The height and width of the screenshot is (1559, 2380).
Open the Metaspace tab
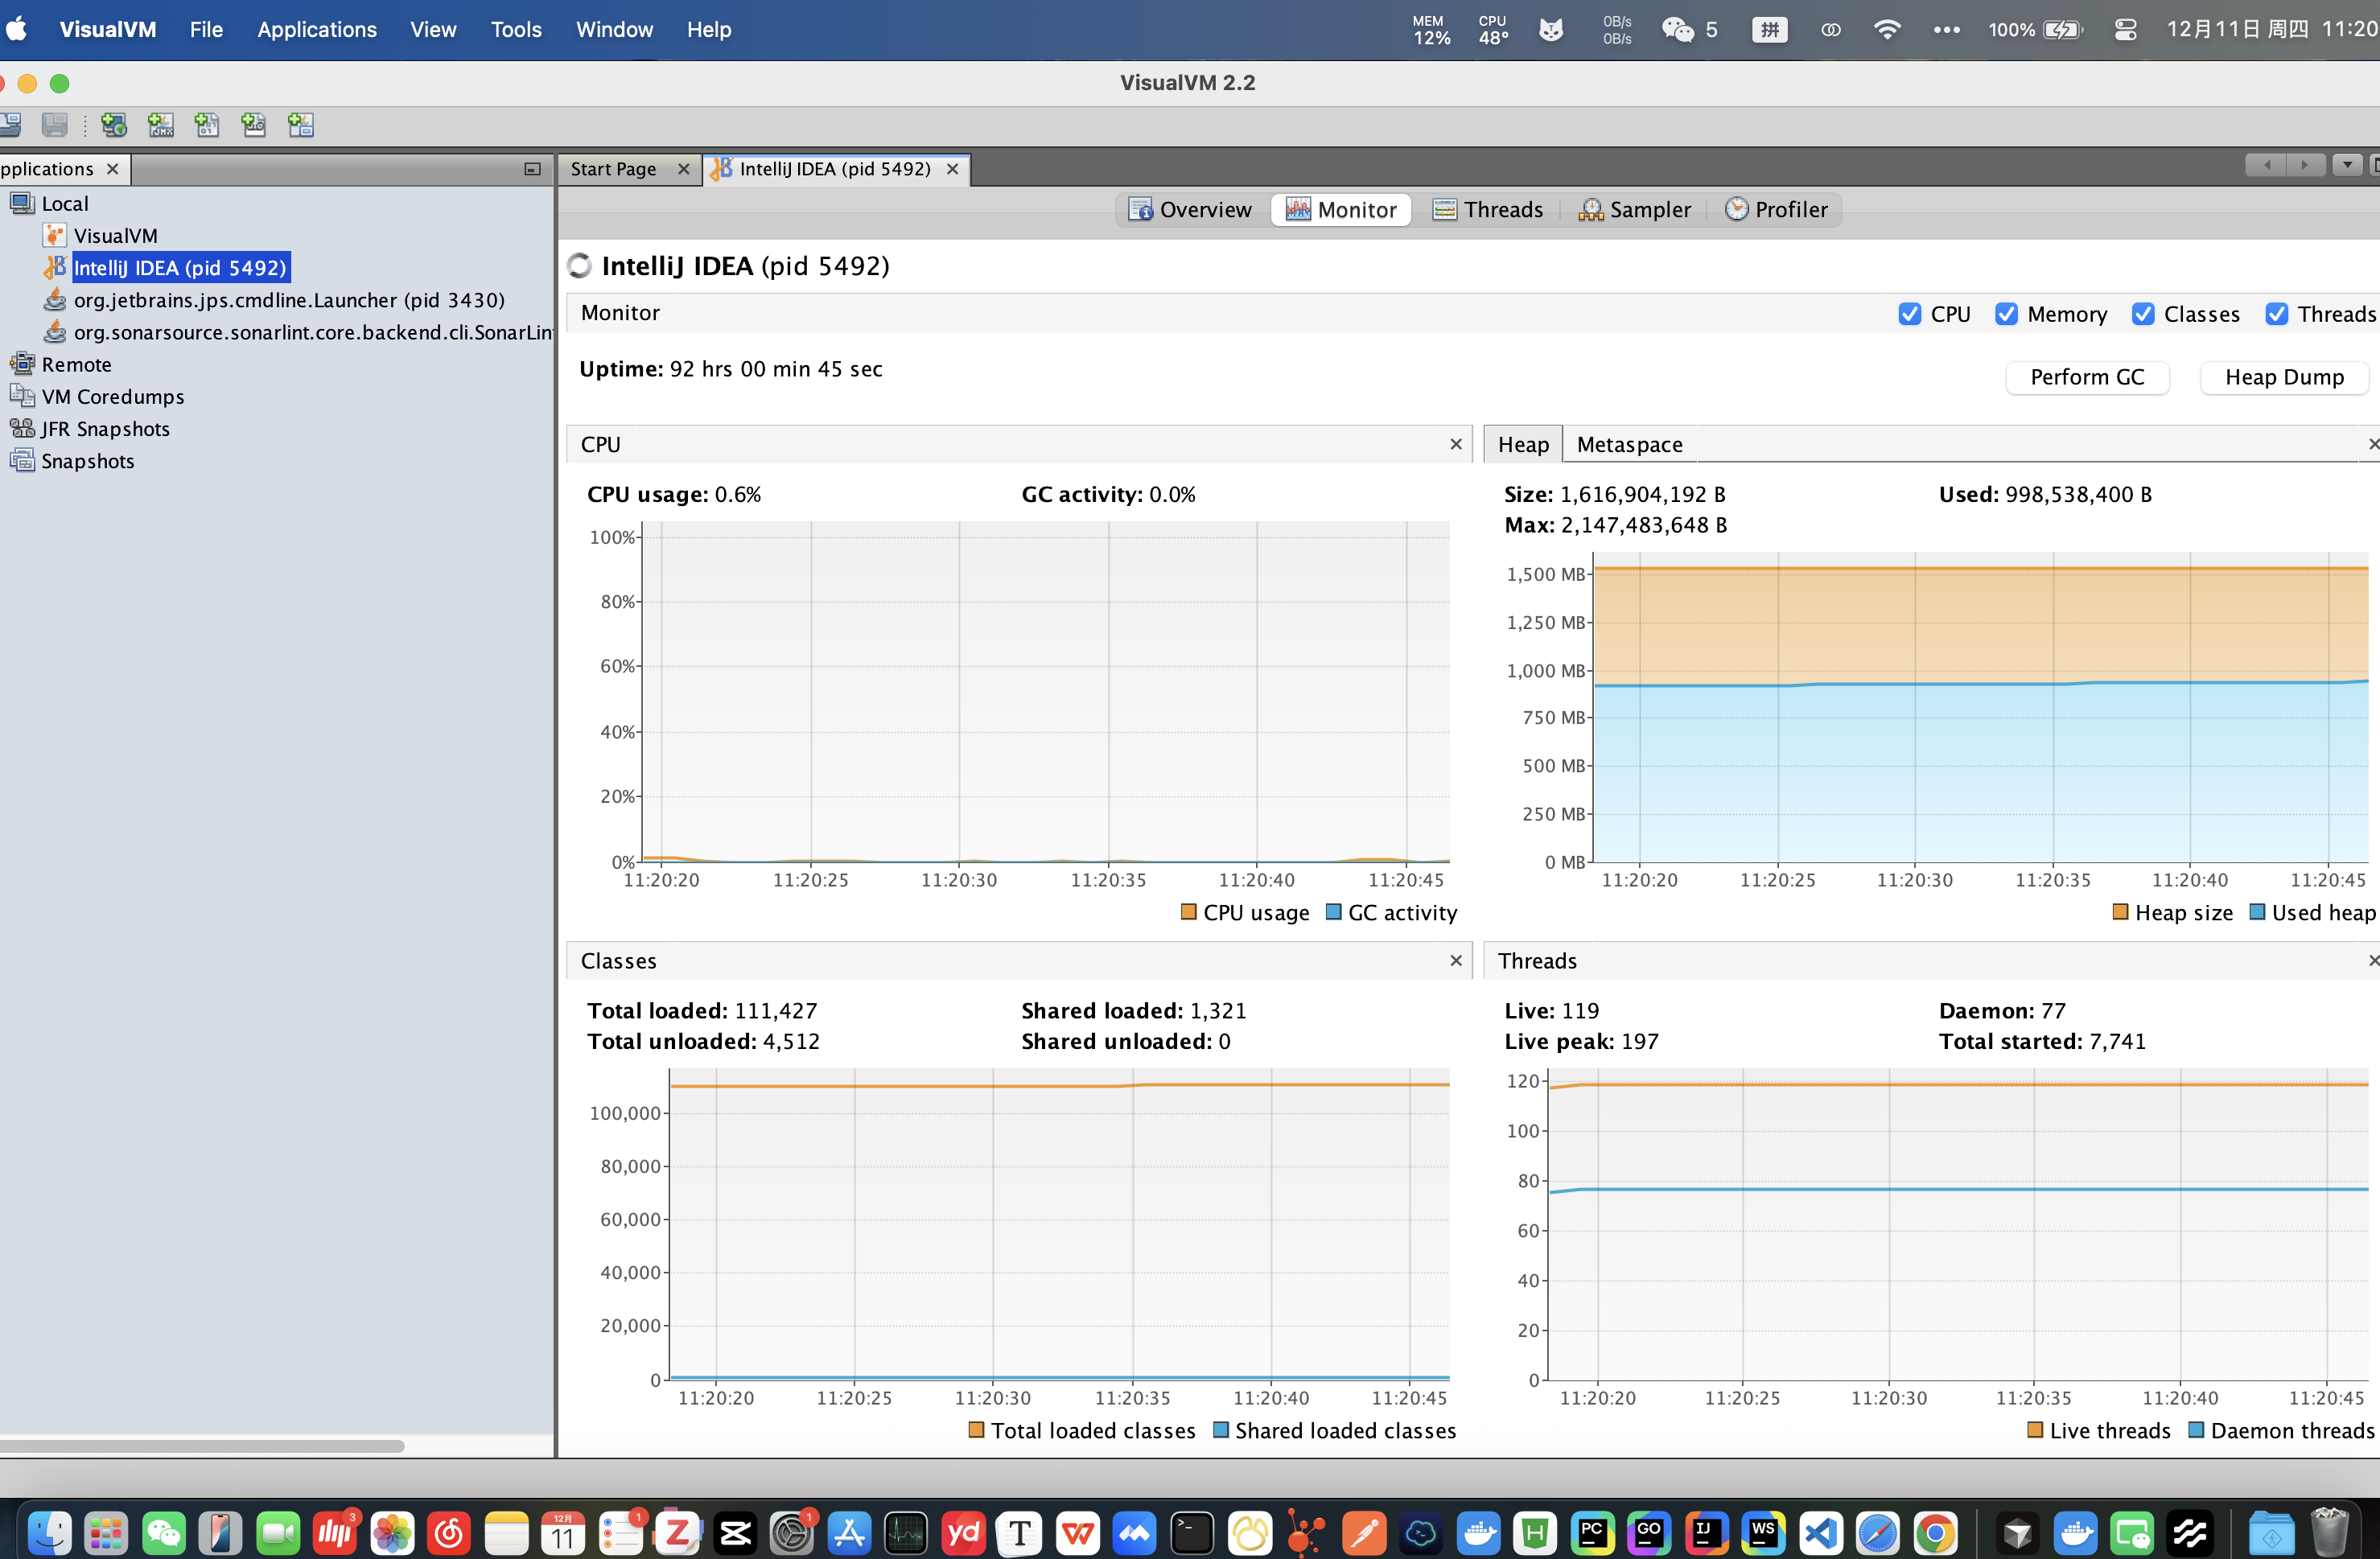[x=1629, y=445]
